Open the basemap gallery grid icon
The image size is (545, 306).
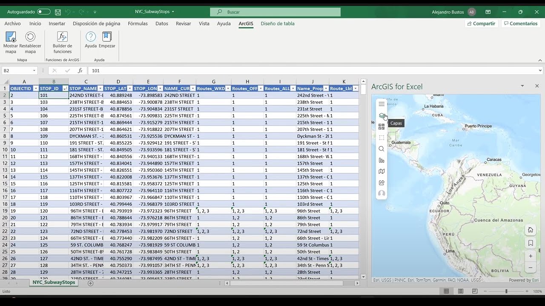(381, 127)
